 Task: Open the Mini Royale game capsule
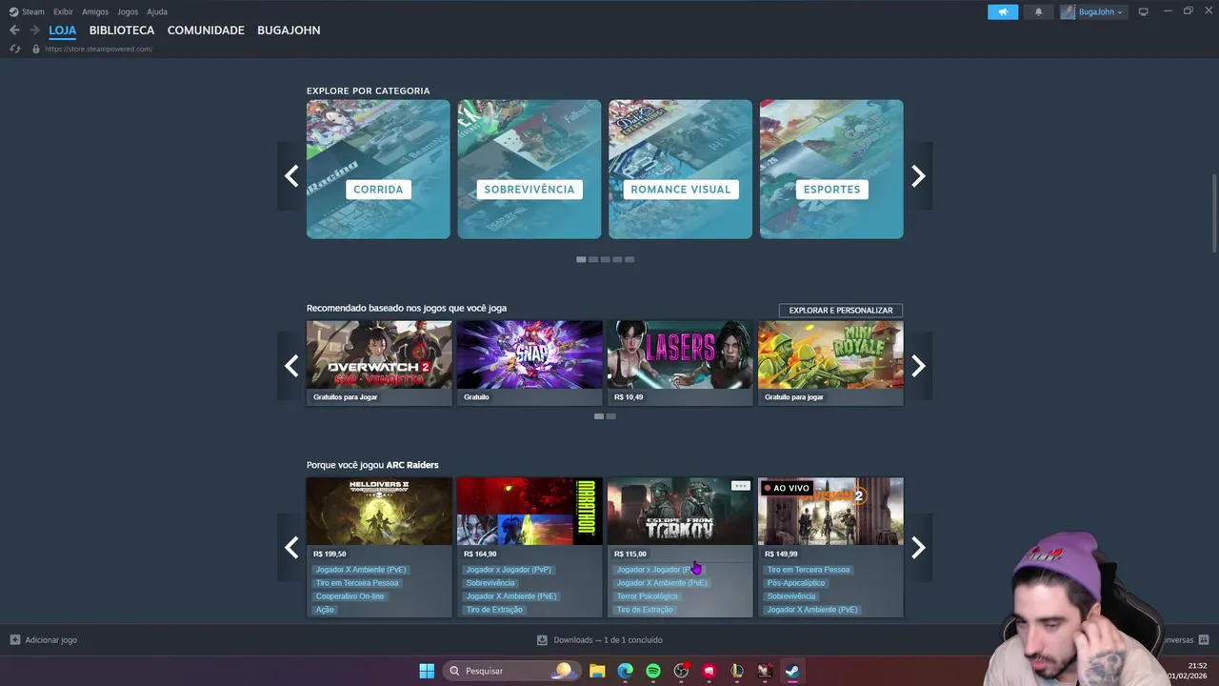(830, 363)
